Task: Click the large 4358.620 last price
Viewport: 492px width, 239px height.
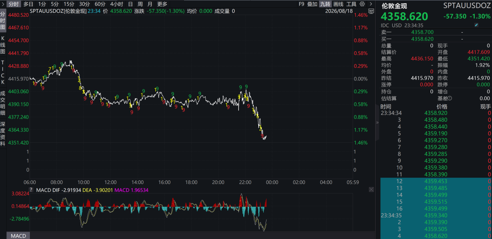Action: coord(405,16)
